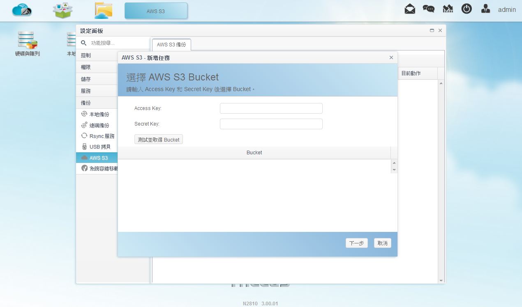Close the AWS S3 新增任務 dialog
Viewport: 522px width, 307px height.
(391, 57)
